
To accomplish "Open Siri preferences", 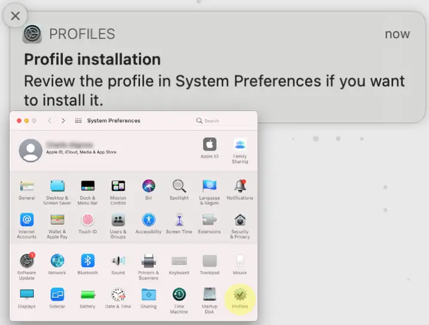I will [148, 190].
